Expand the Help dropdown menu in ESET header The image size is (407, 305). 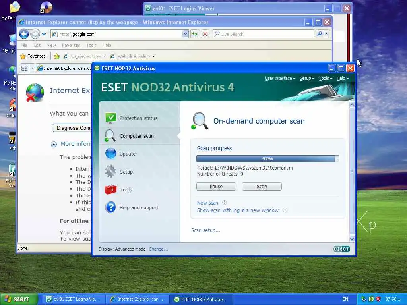coord(343,78)
